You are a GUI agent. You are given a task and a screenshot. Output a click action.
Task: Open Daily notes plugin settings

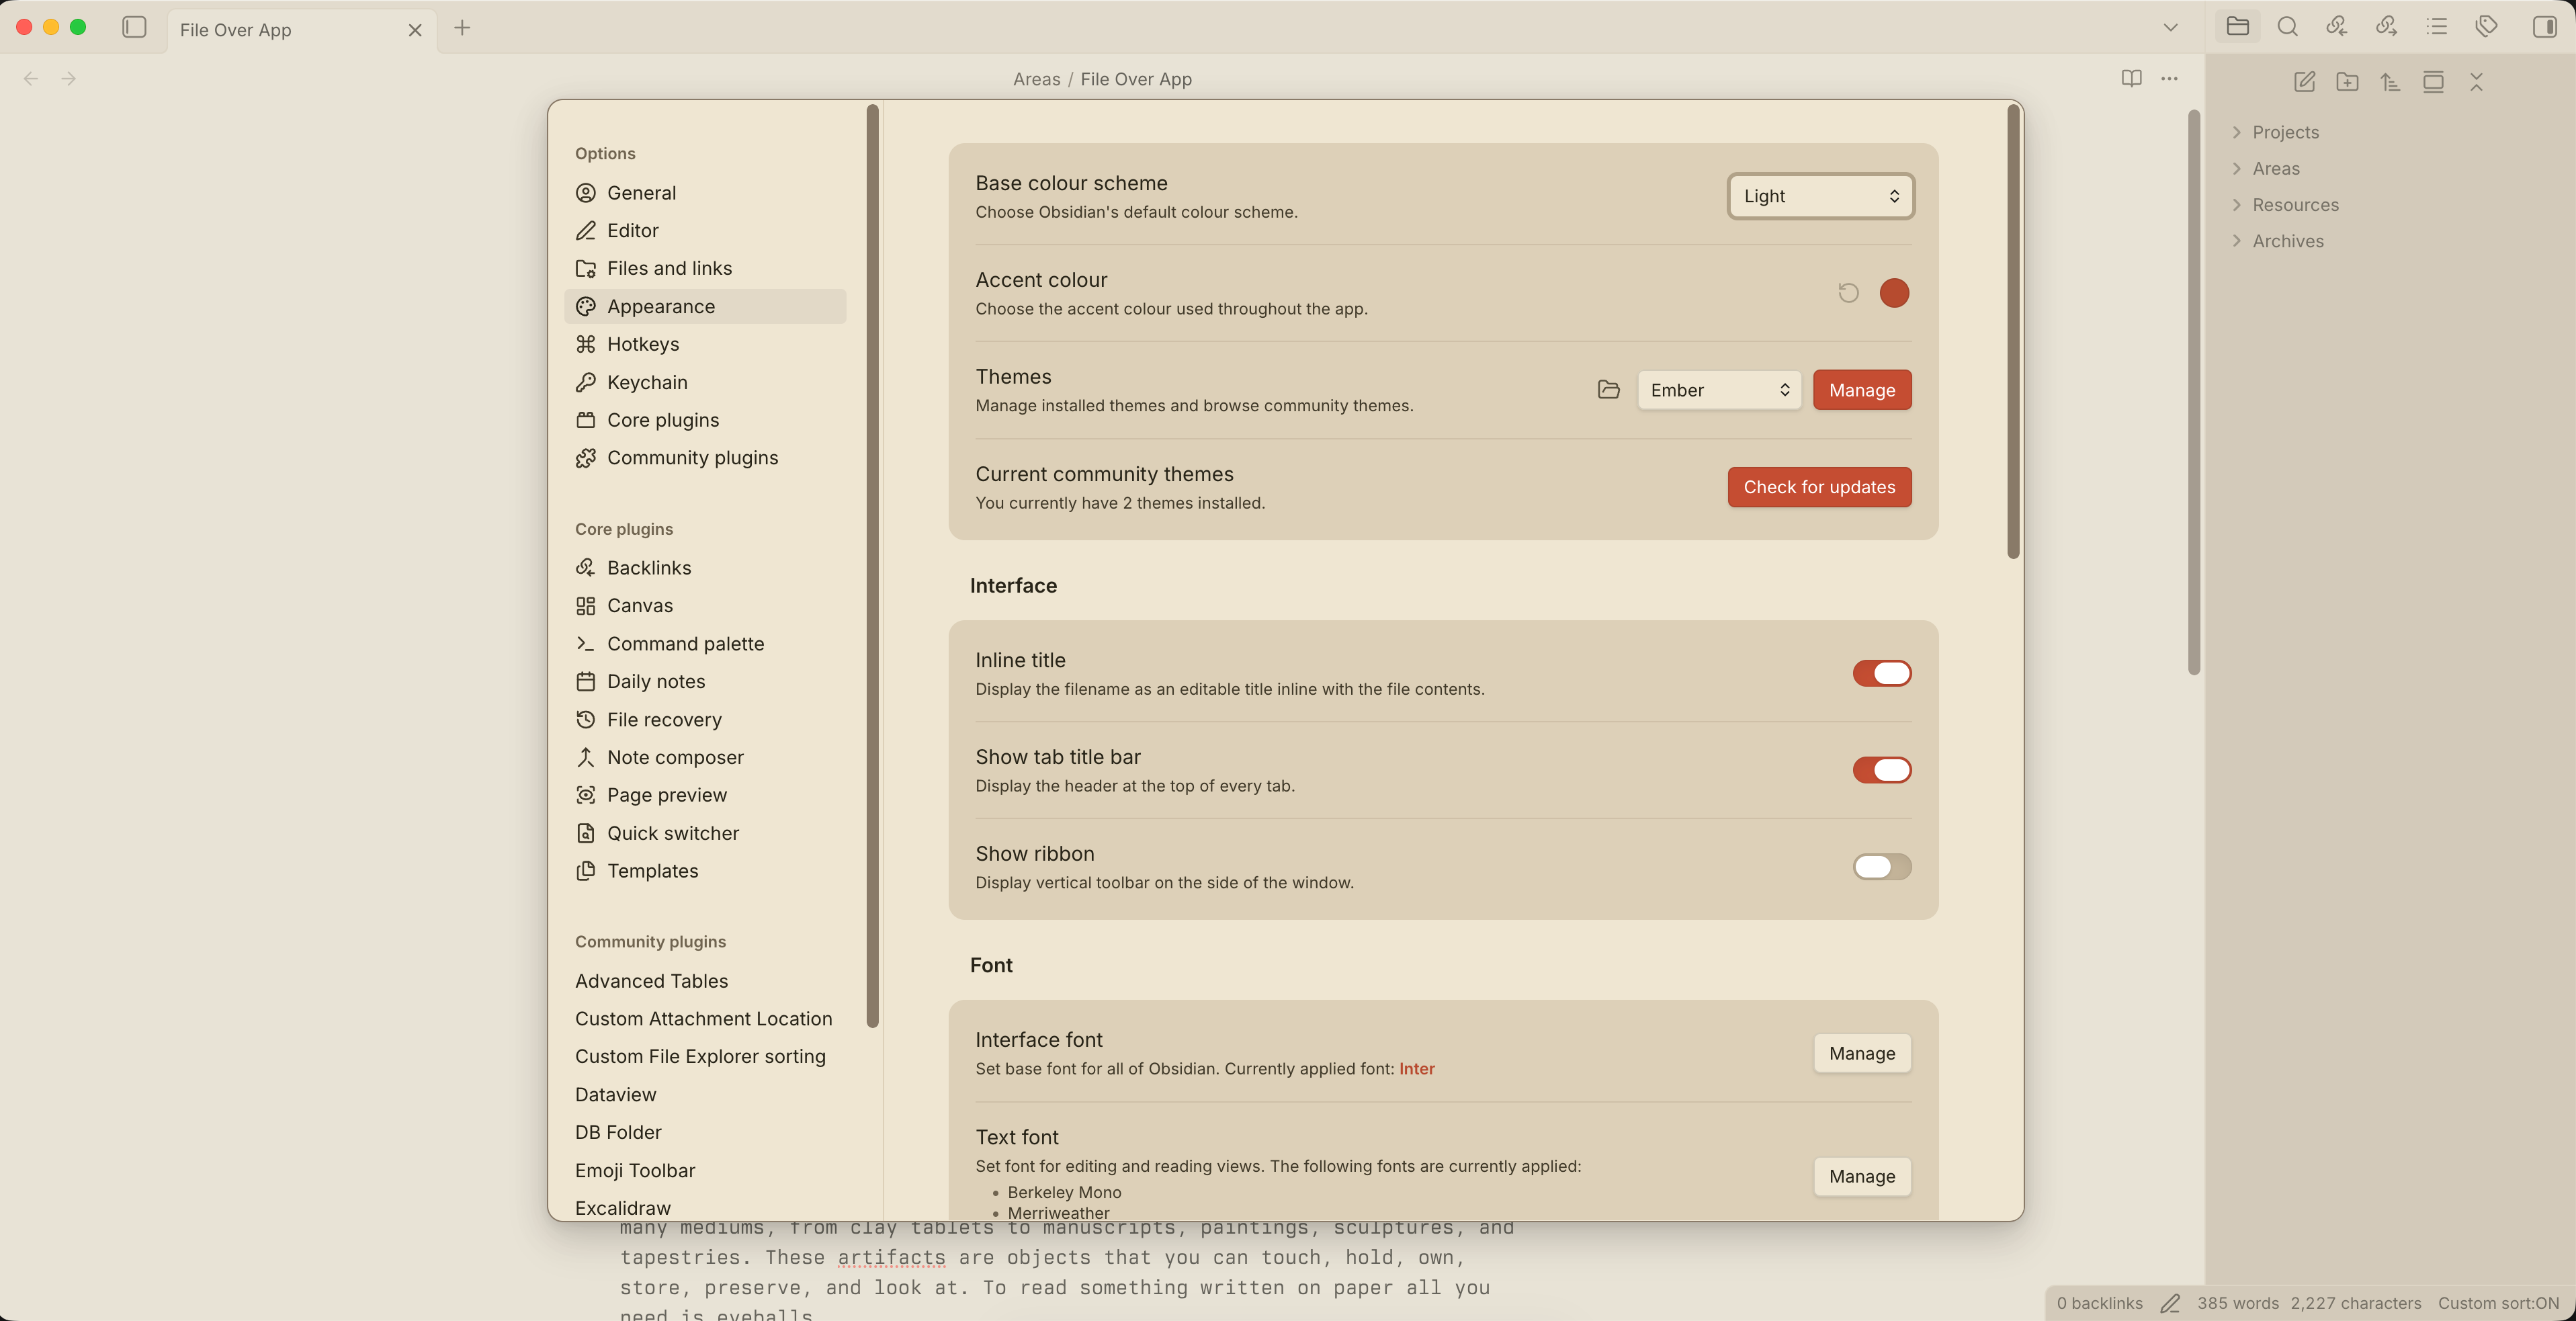[705, 681]
